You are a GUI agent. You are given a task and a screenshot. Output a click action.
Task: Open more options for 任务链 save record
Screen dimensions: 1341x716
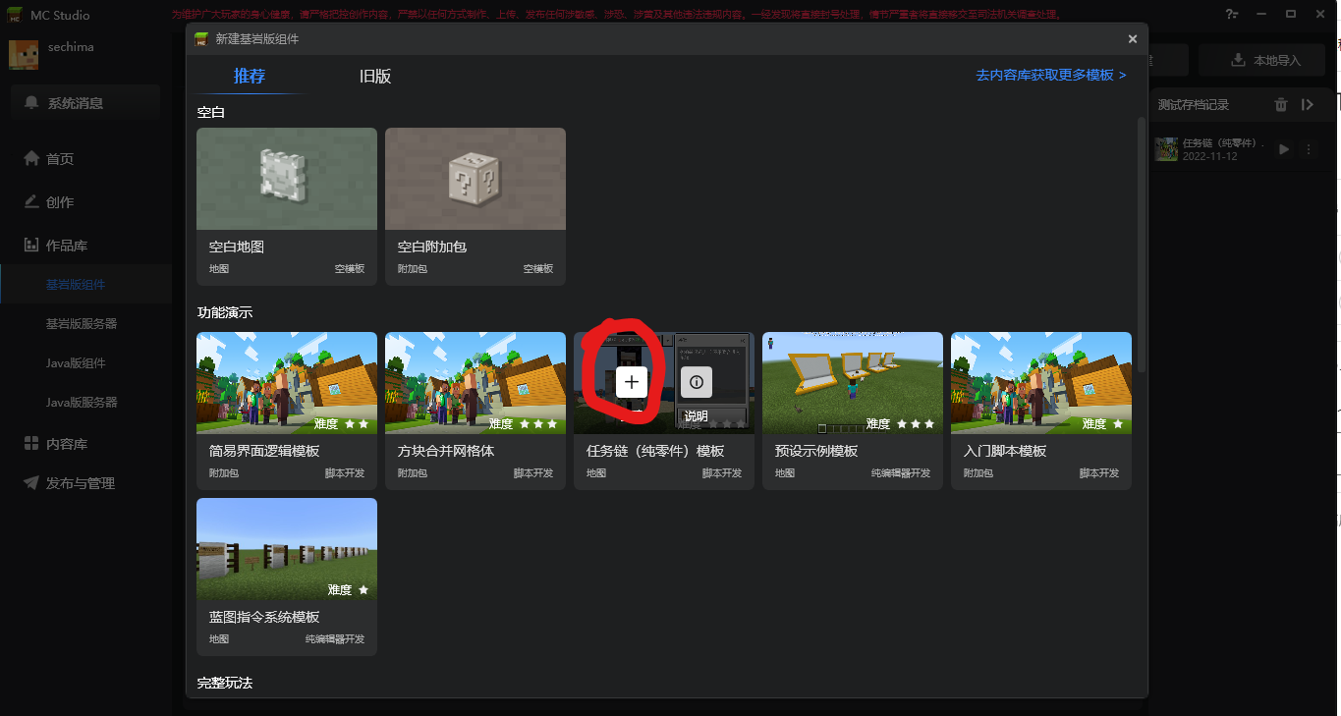1309,149
